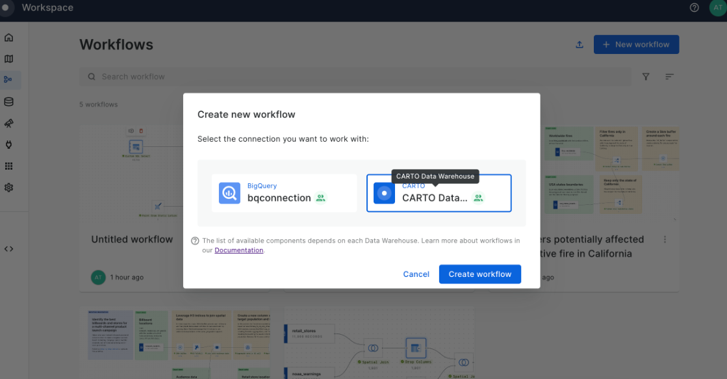Open the billboards campaign workflow thumbnail
Viewport: 727px width, 379px height.
point(174,343)
